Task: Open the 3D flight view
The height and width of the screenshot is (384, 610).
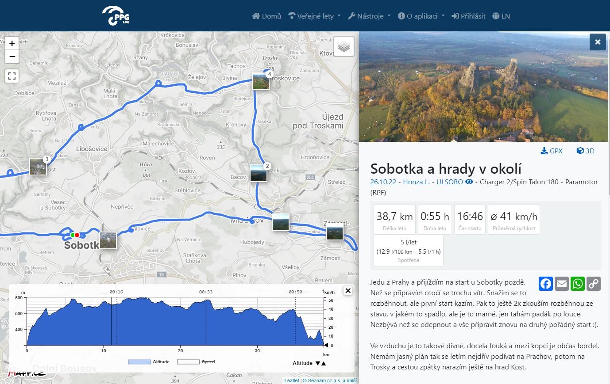Action: [585, 151]
